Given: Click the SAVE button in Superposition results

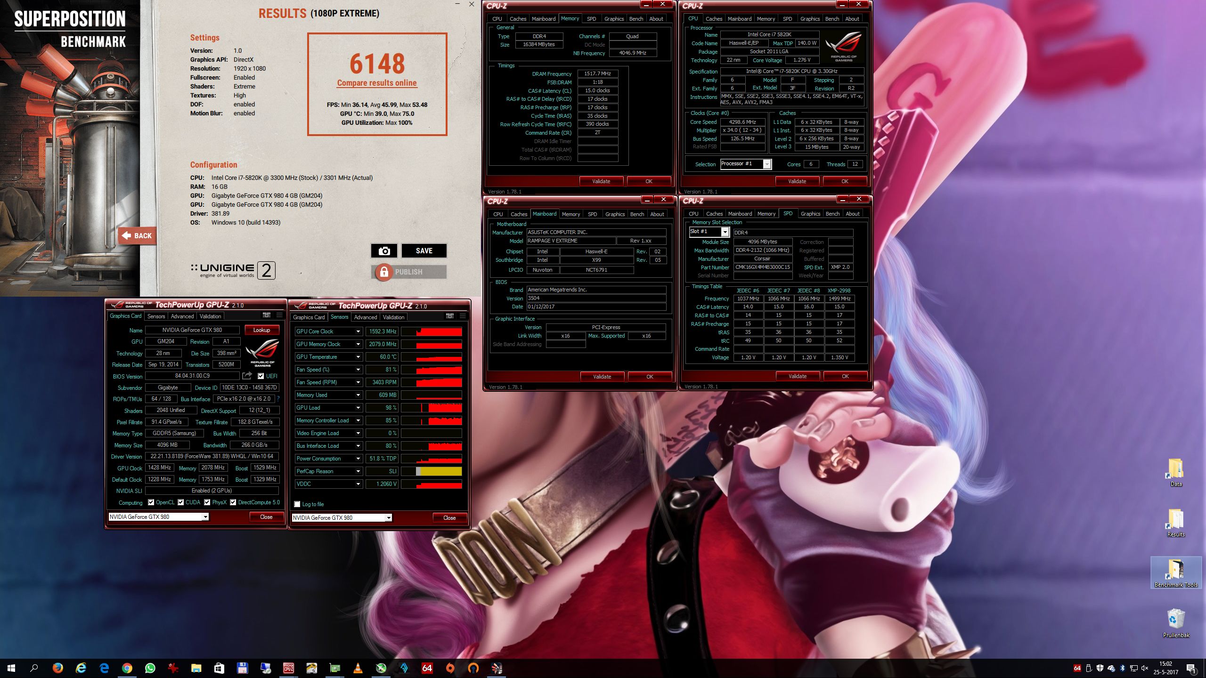Looking at the screenshot, I should click(x=424, y=251).
